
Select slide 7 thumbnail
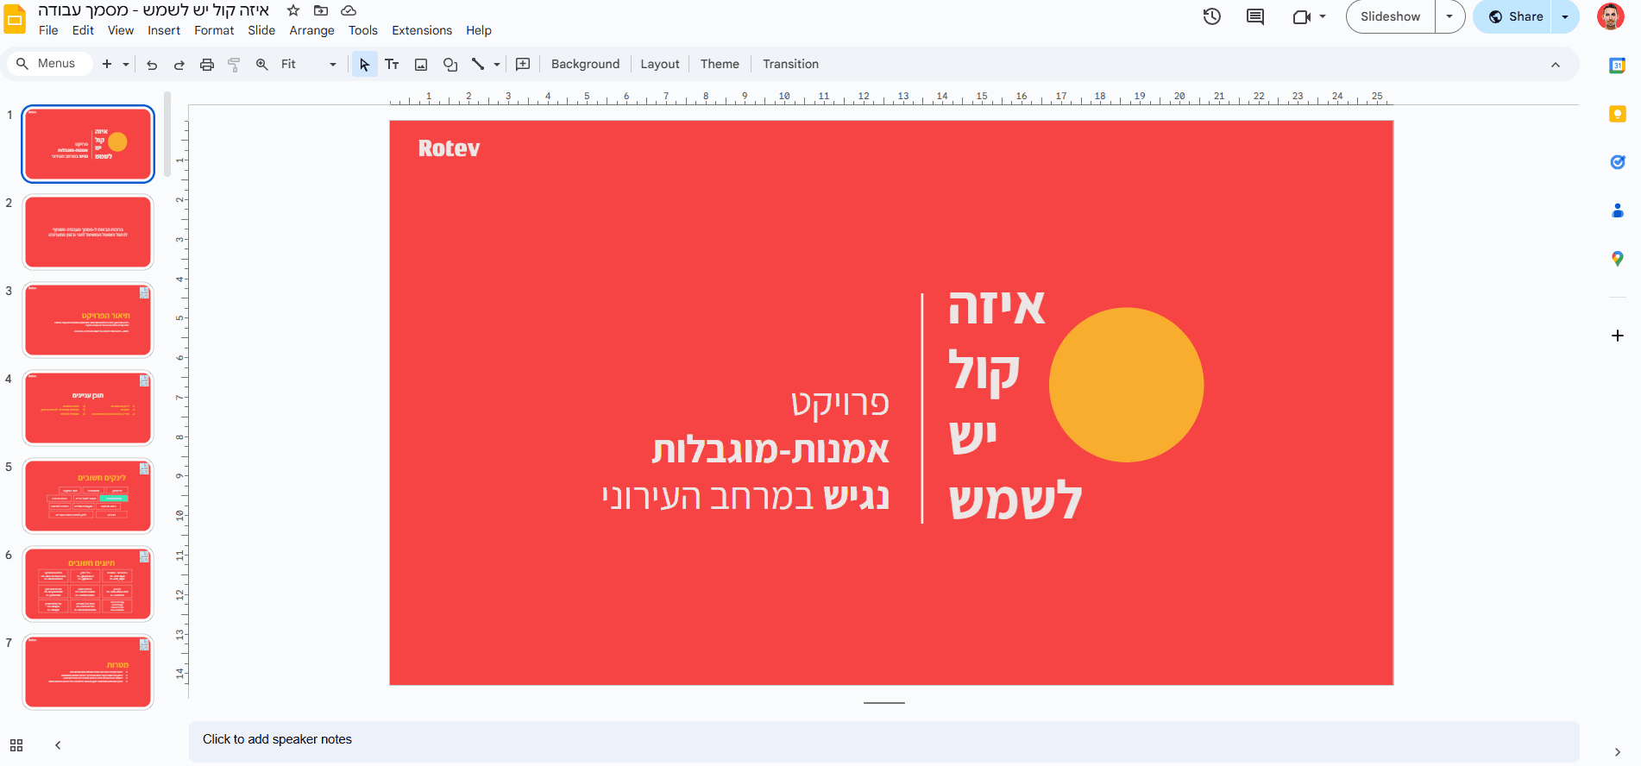point(88,672)
